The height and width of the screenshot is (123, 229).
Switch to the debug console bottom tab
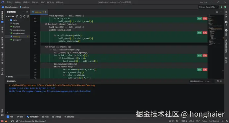33,117
